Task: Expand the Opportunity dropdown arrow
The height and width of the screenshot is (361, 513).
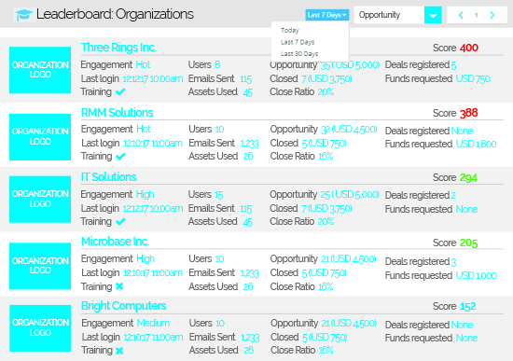Action: pos(433,15)
